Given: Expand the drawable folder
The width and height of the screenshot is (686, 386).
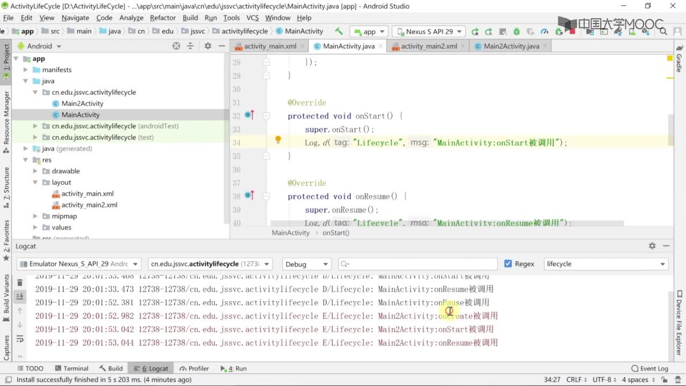Looking at the screenshot, I should pos(35,171).
